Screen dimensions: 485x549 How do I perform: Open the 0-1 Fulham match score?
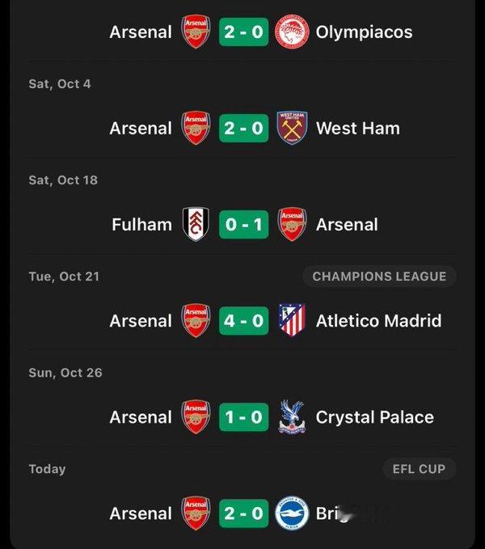pyautogui.click(x=243, y=224)
